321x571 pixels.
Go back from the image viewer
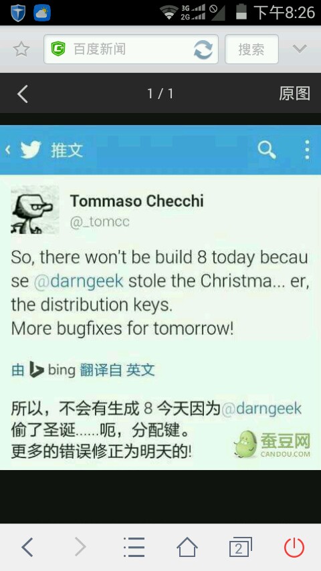point(23,94)
